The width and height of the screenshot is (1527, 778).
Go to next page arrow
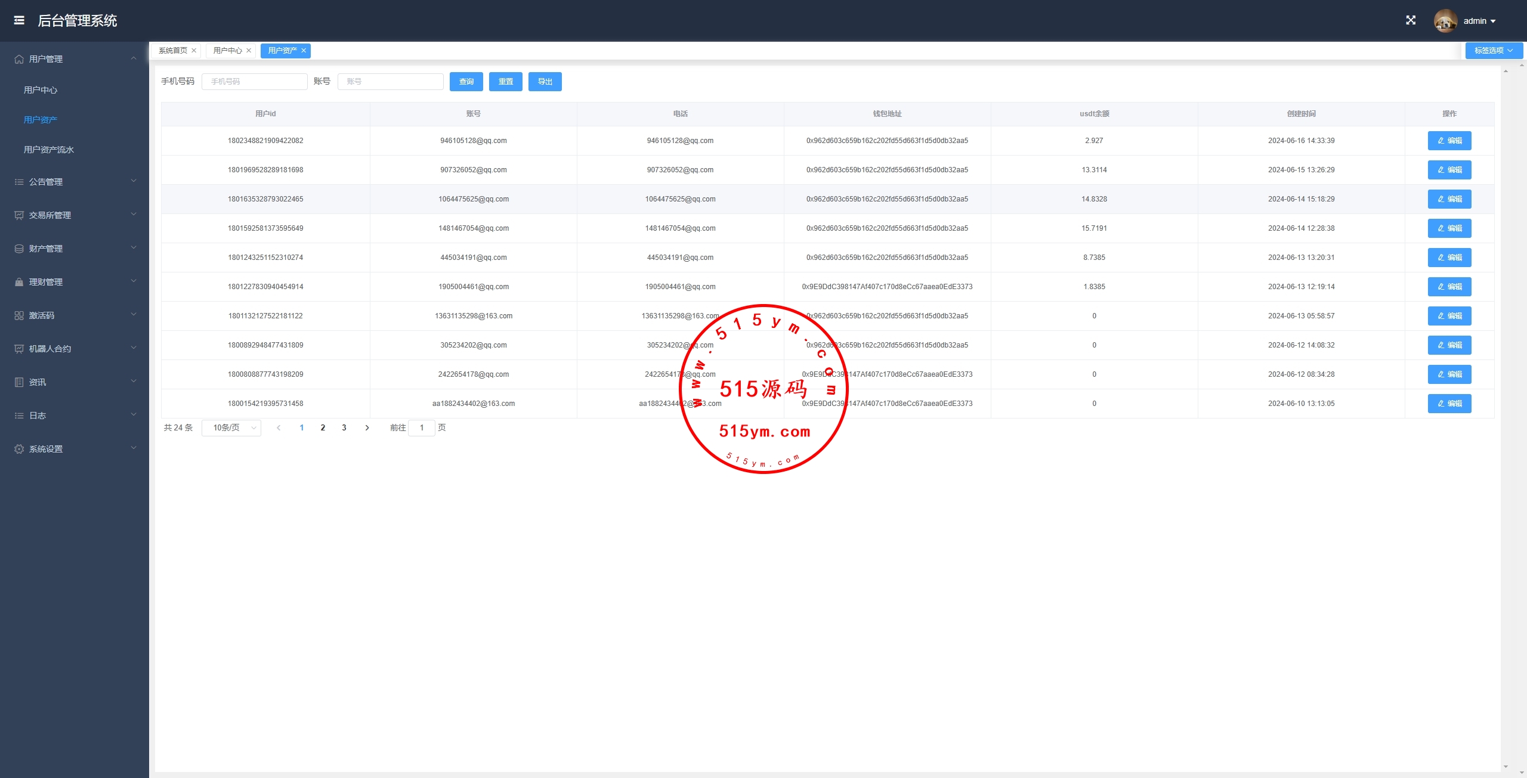point(367,427)
